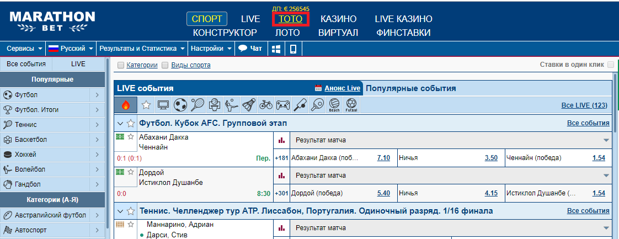Select the Все события sidebar tab
The image size is (619, 239).
point(26,63)
